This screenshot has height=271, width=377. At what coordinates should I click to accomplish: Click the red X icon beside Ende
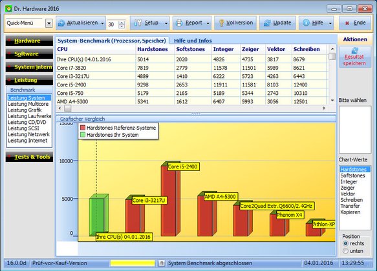tap(347, 23)
